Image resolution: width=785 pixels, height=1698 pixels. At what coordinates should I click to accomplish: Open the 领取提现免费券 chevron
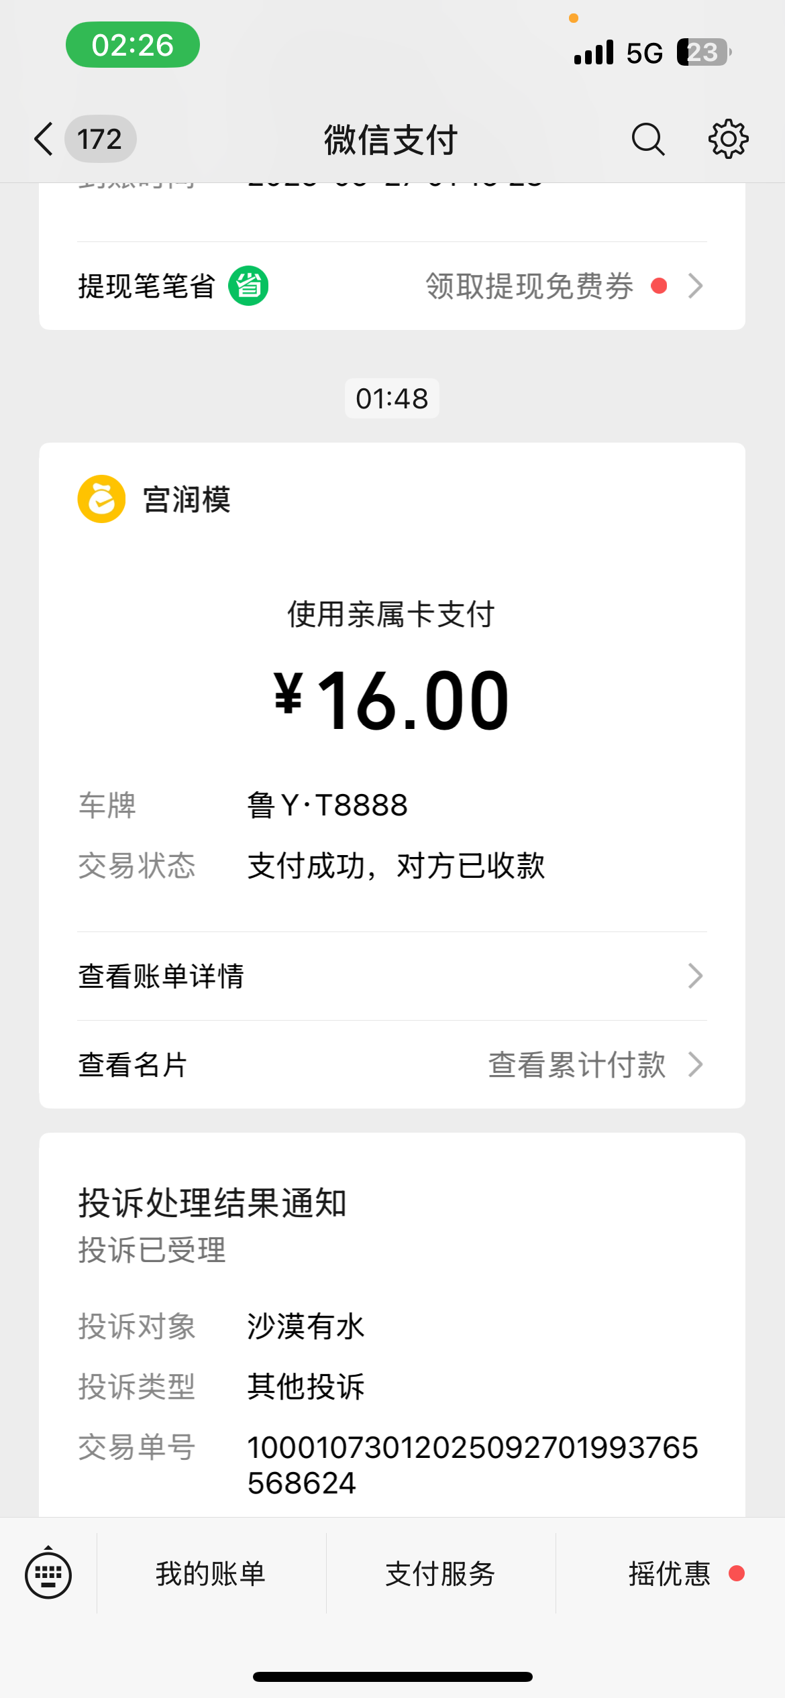pyautogui.click(x=696, y=286)
